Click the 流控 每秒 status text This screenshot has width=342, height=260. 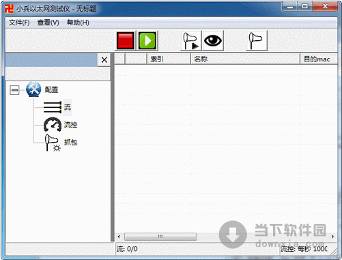pos(304,249)
